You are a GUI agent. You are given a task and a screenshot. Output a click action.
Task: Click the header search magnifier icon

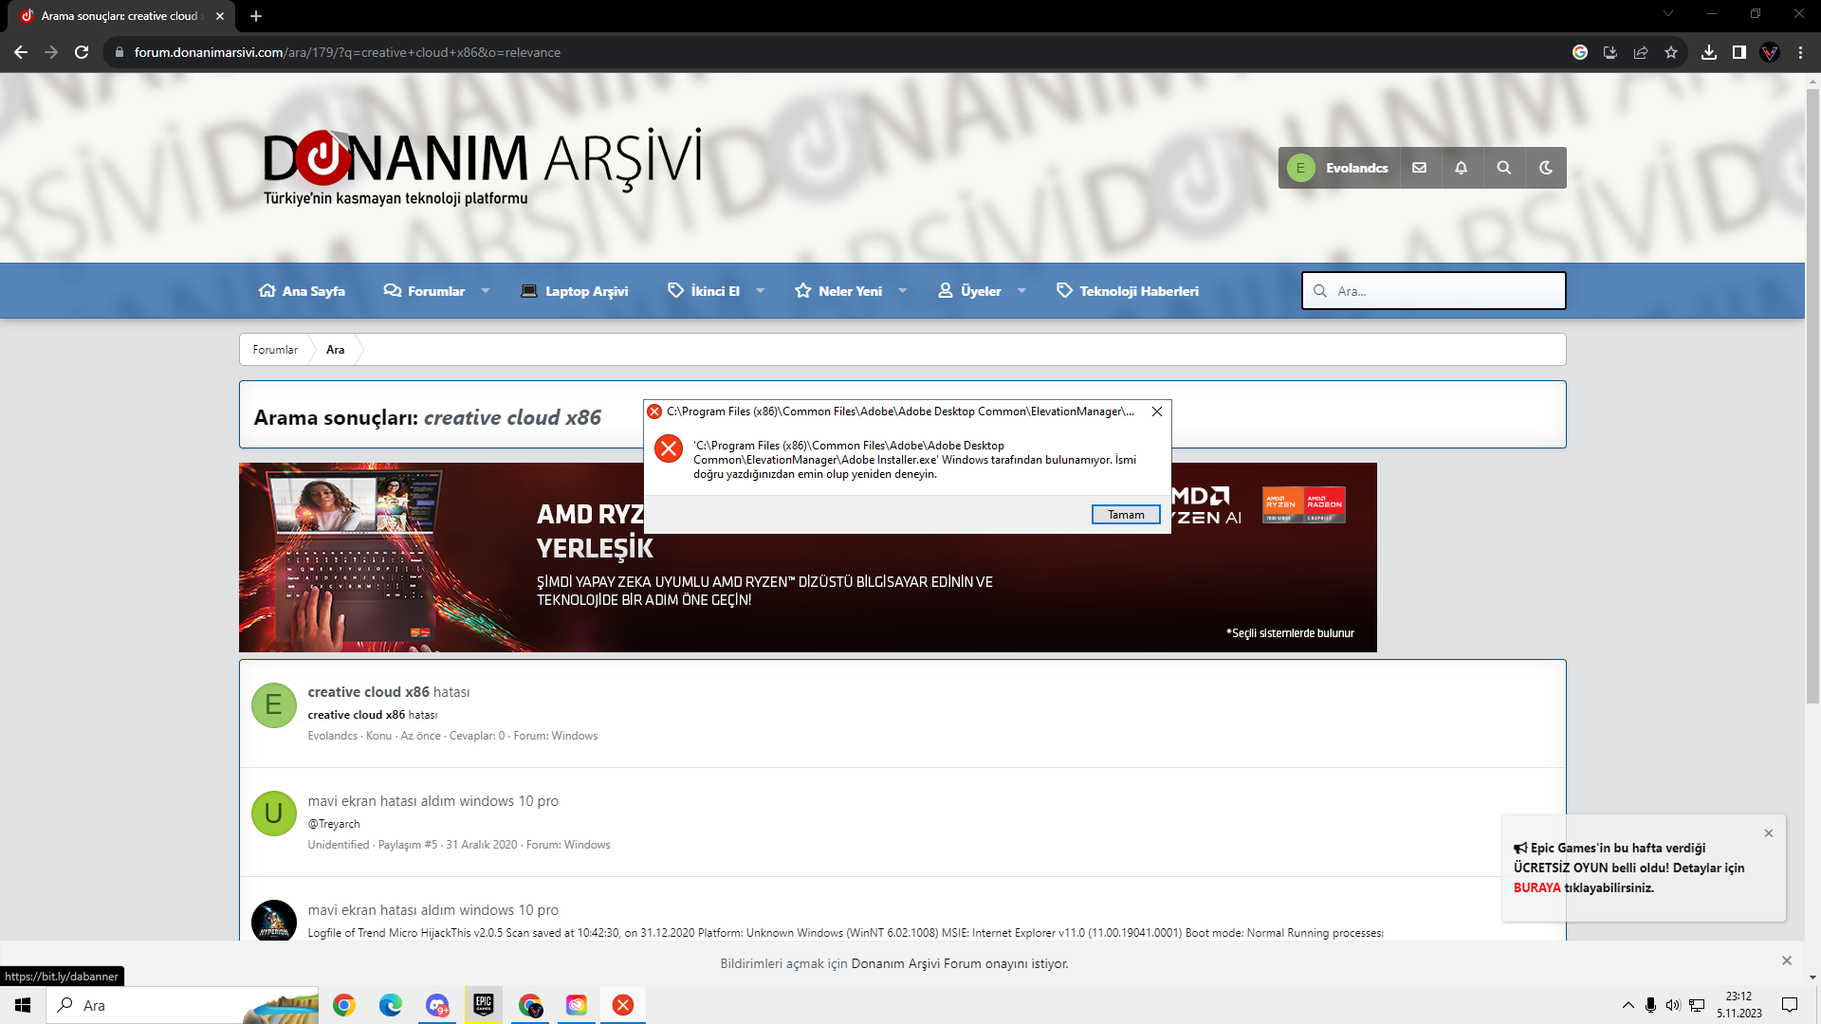click(x=1503, y=168)
